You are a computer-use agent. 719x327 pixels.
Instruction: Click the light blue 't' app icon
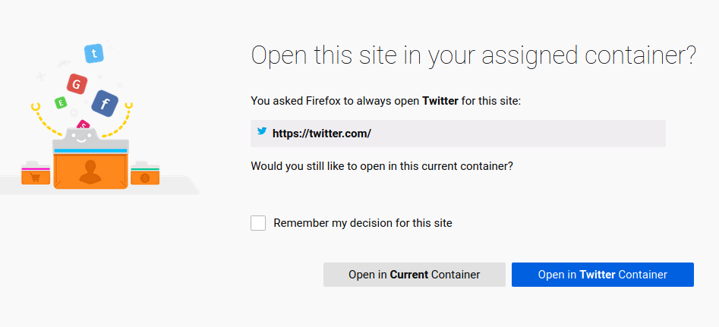[93, 53]
